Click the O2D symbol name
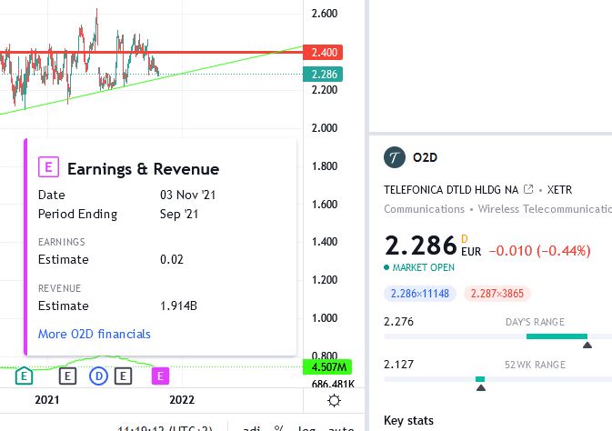Screen dimensions: 612x431 coord(425,157)
